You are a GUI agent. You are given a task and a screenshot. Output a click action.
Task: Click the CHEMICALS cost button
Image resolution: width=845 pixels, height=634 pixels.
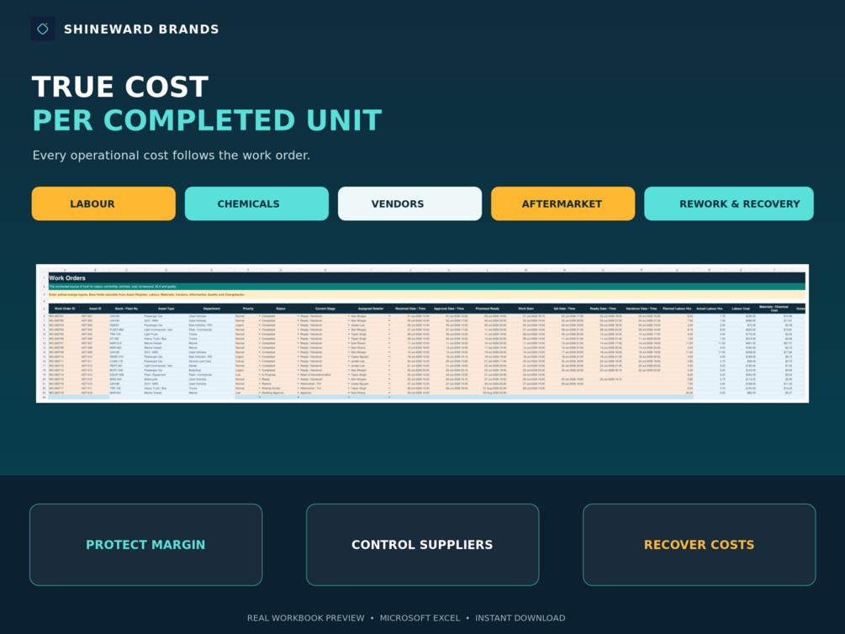tap(256, 203)
